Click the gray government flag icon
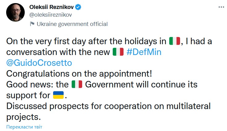The height and width of the screenshot is (131, 227). [32, 24]
